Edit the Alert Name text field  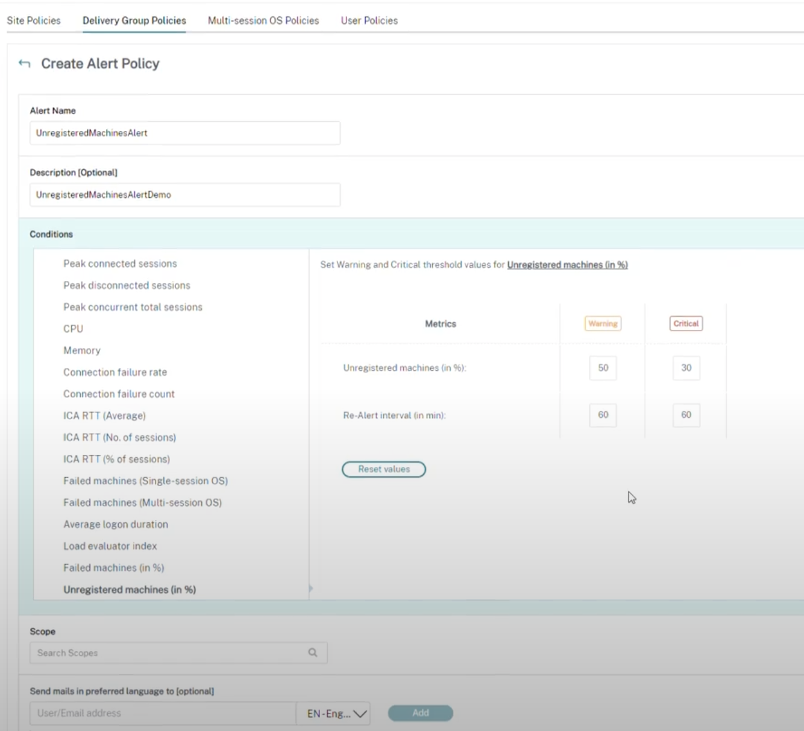[x=184, y=133]
